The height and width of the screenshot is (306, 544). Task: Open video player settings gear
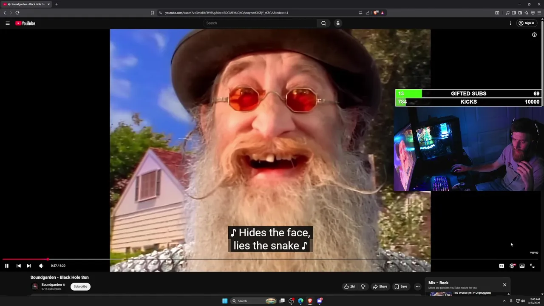tap(512, 266)
